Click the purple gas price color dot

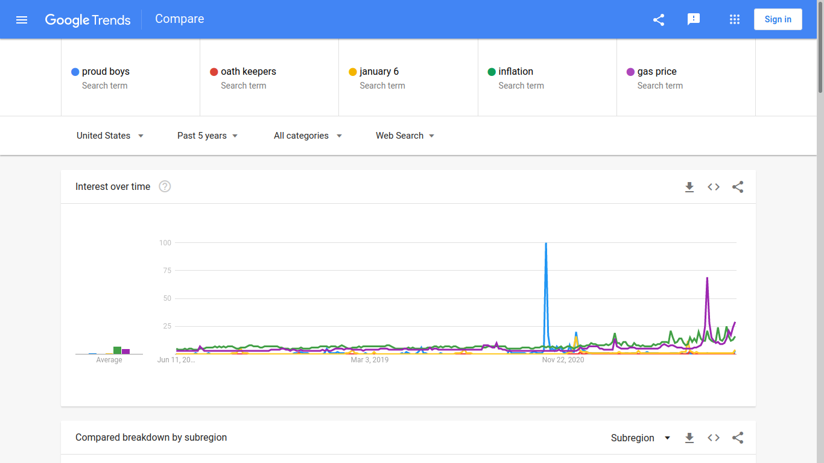tap(630, 72)
